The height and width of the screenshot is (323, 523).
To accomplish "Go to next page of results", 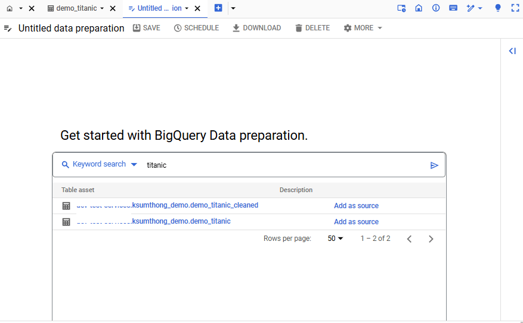I will [x=431, y=239].
